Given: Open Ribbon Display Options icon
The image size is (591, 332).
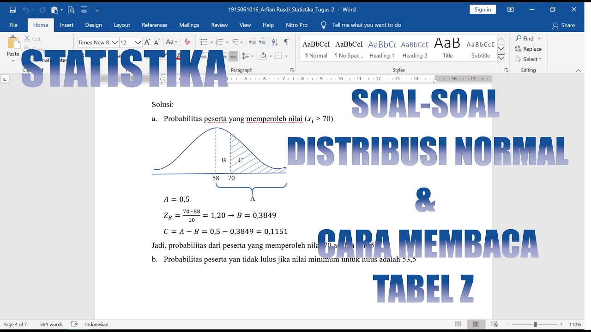Looking at the screenshot, I should pos(510,9).
